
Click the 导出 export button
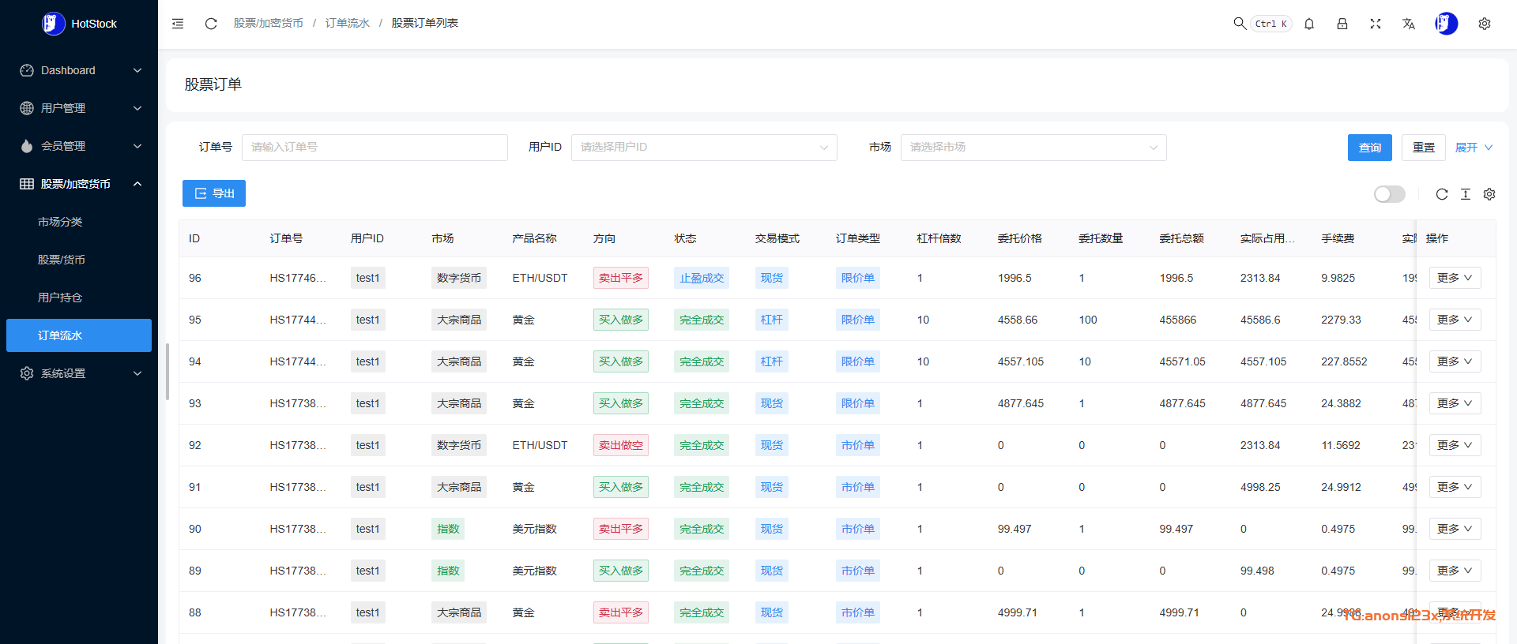(214, 193)
